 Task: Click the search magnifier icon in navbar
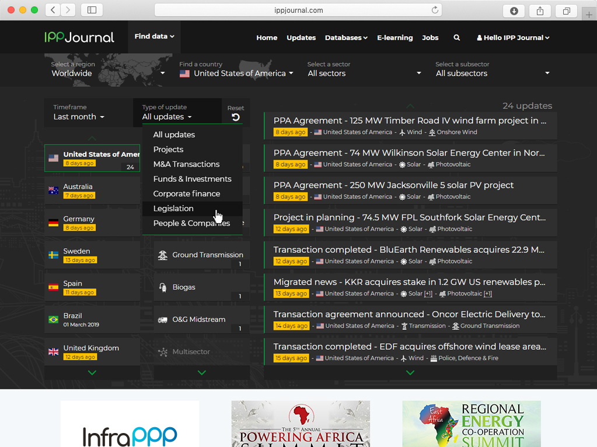click(x=457, y=38)
